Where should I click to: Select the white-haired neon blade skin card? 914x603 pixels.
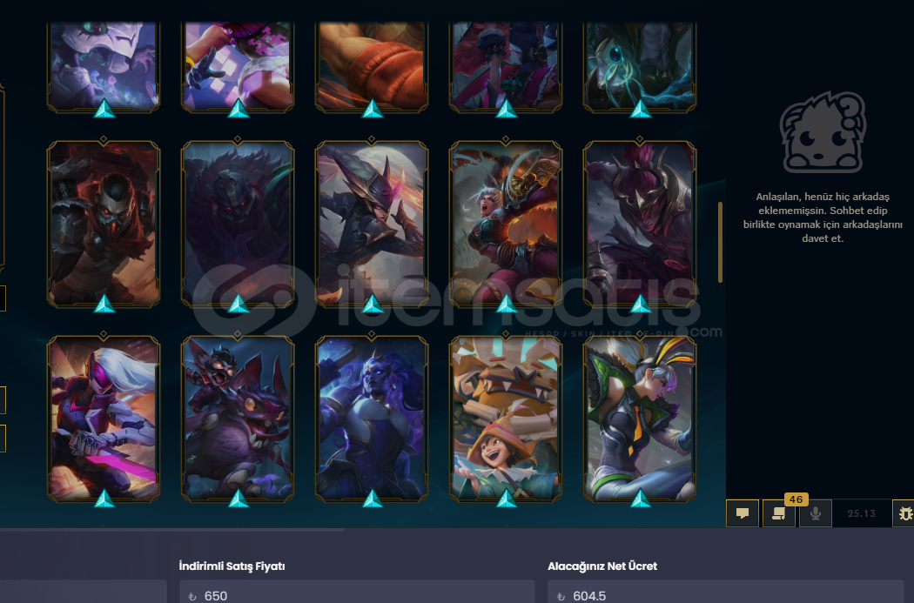pyautogui.click(x=104, y=419)
